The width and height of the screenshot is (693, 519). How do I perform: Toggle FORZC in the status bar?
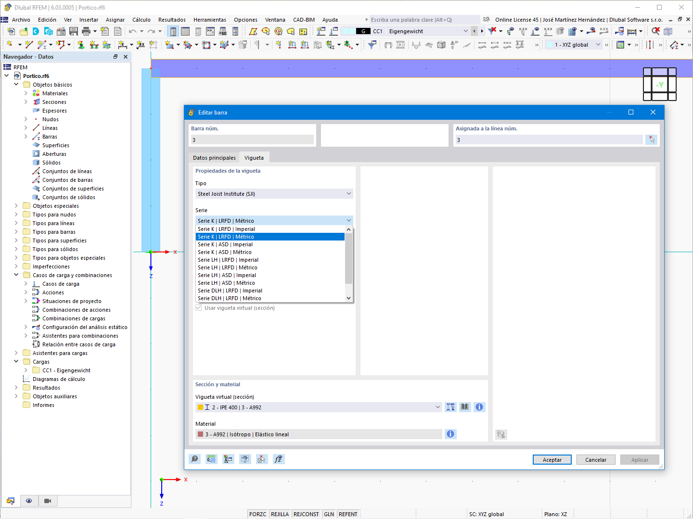[257, 514]
